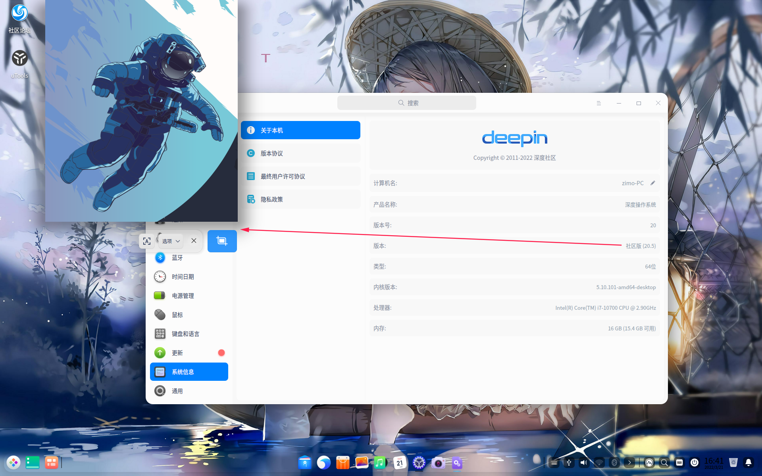
Task: Open the 选项 dropdown on pin toolbar
Action: [x=171, y=241]
